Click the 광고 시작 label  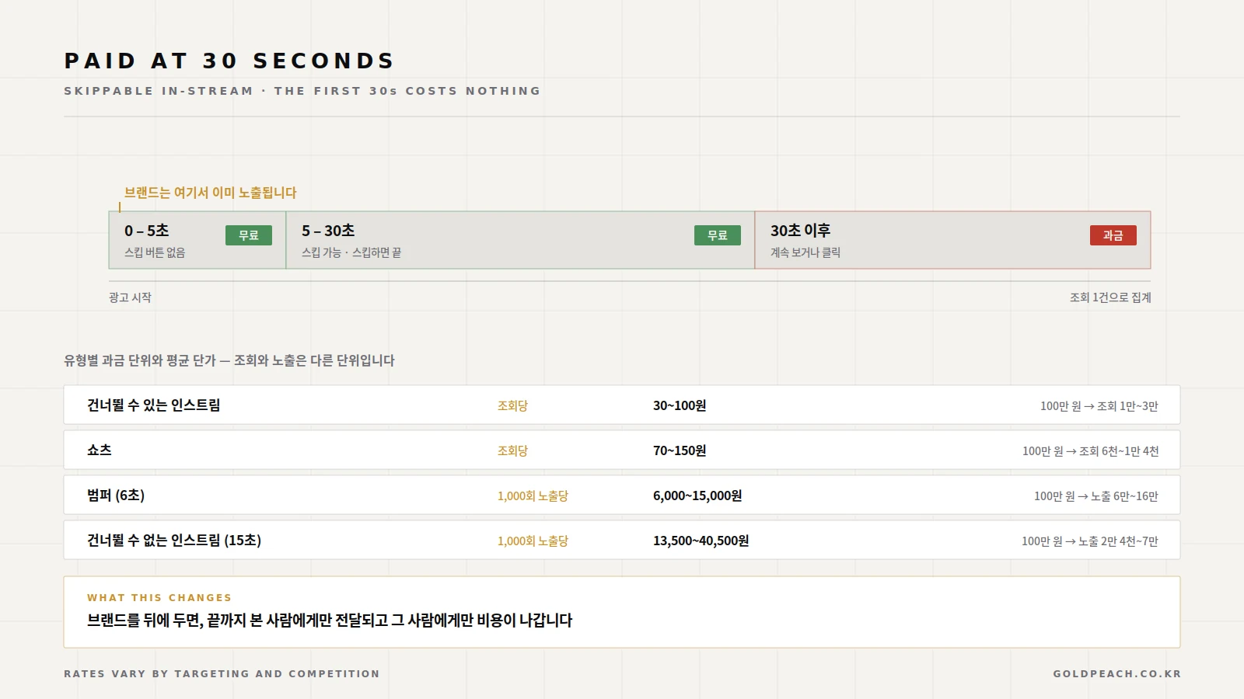pyautogui.click(x=130, y=297)
